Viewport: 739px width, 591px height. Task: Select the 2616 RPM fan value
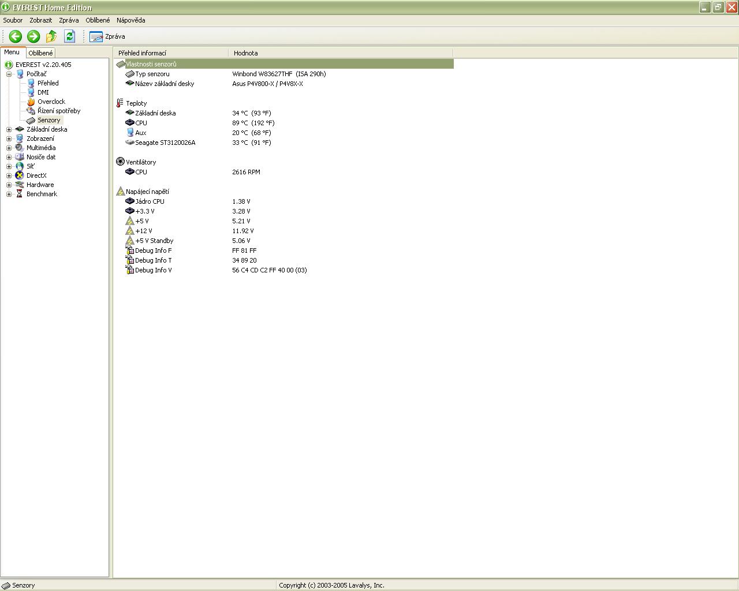(246, 172)
